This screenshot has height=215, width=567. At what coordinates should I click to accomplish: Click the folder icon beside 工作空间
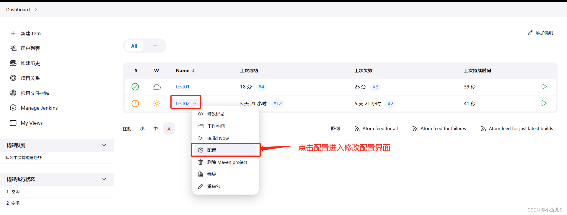point(201,126)
